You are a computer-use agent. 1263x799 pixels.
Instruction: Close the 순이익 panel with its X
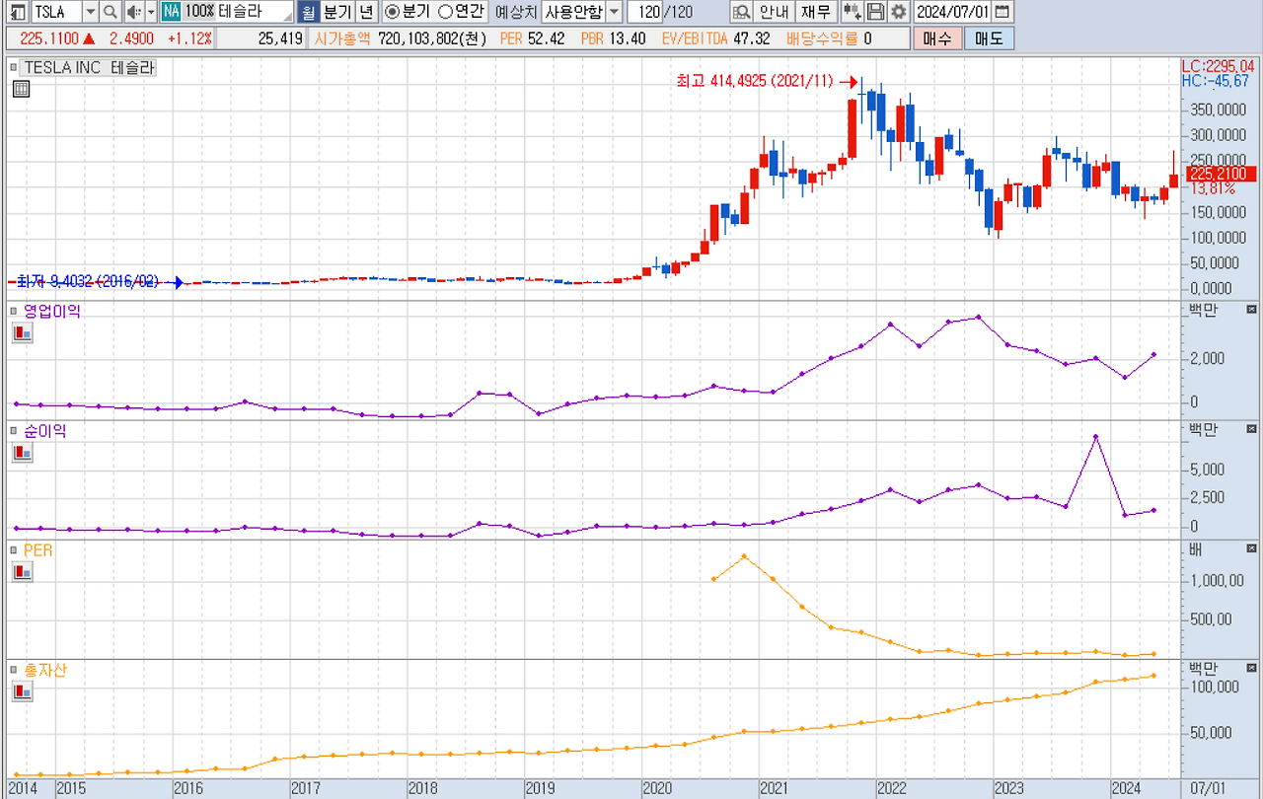click(x=1252, y=429)
